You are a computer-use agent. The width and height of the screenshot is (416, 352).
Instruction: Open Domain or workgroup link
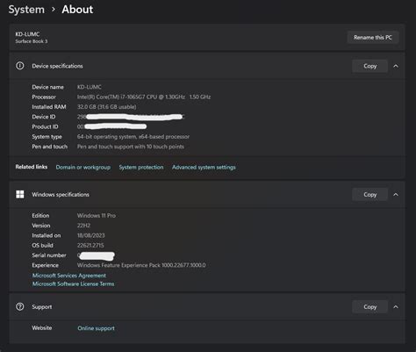point(83,168)
